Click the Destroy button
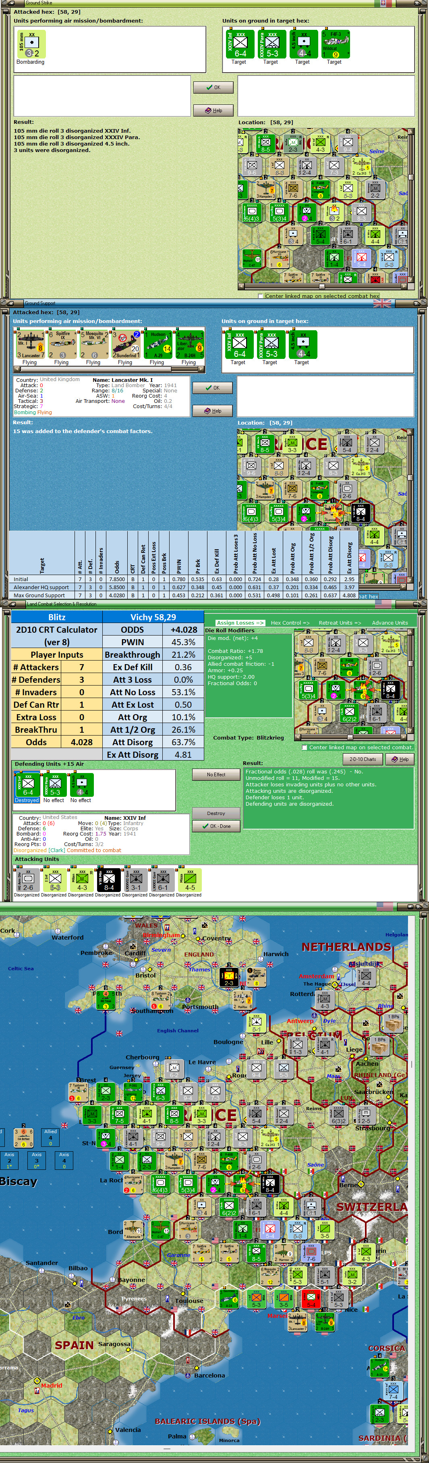This screenshot has height=1463, width=429. (216, 813)
